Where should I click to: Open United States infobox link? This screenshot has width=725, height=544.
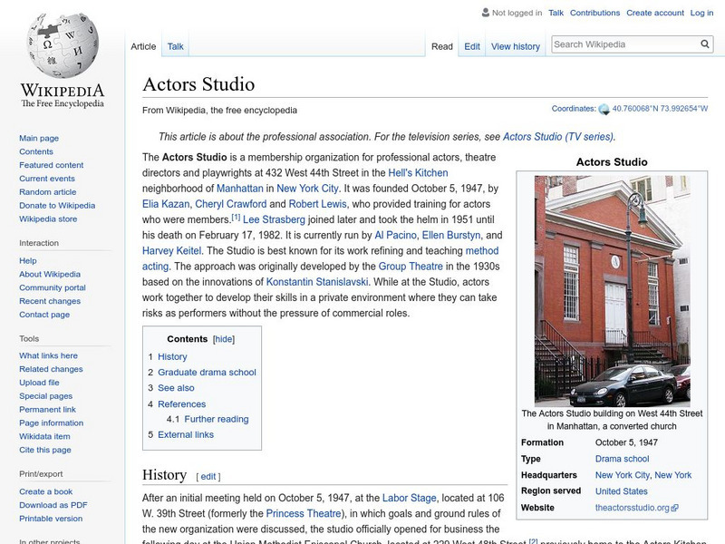coord(621,491)
